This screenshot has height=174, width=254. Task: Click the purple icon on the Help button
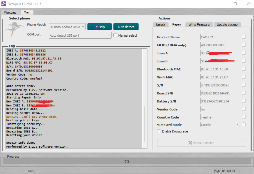tap(96, 27)
